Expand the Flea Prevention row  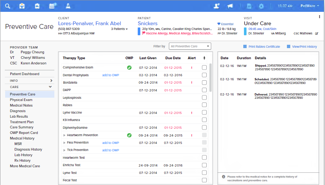click(64, 143)
